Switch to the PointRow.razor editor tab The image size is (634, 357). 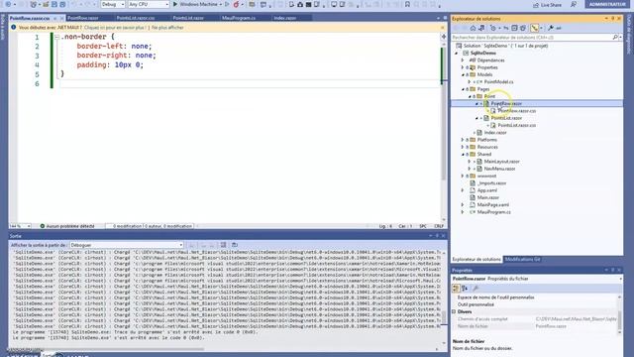(83, 18)
